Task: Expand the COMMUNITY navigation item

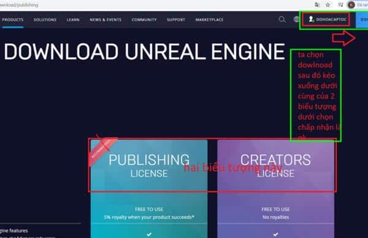Action: coord(144,20)
